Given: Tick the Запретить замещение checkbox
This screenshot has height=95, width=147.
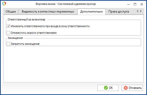Looking at the screenshot, I should click(x=8, y=44).
